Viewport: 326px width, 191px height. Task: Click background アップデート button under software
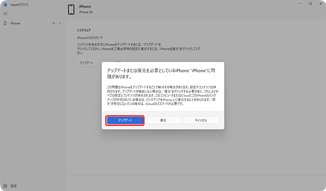point(86,63)
